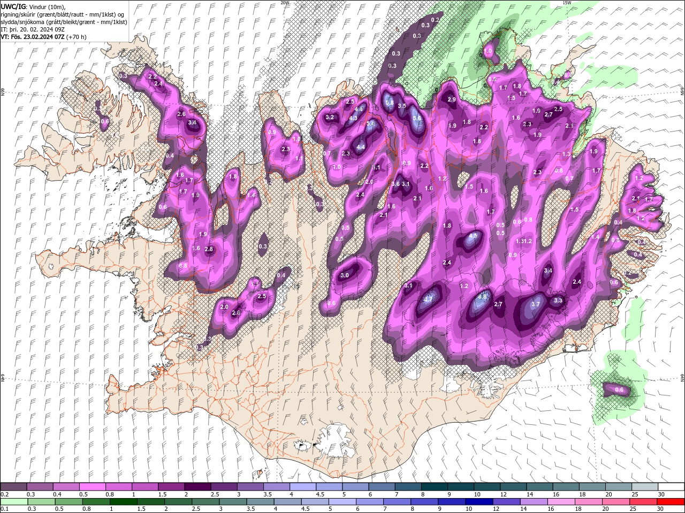Click the "20W" longitude label at top
The image size is (685, 513).
[285, 3]
